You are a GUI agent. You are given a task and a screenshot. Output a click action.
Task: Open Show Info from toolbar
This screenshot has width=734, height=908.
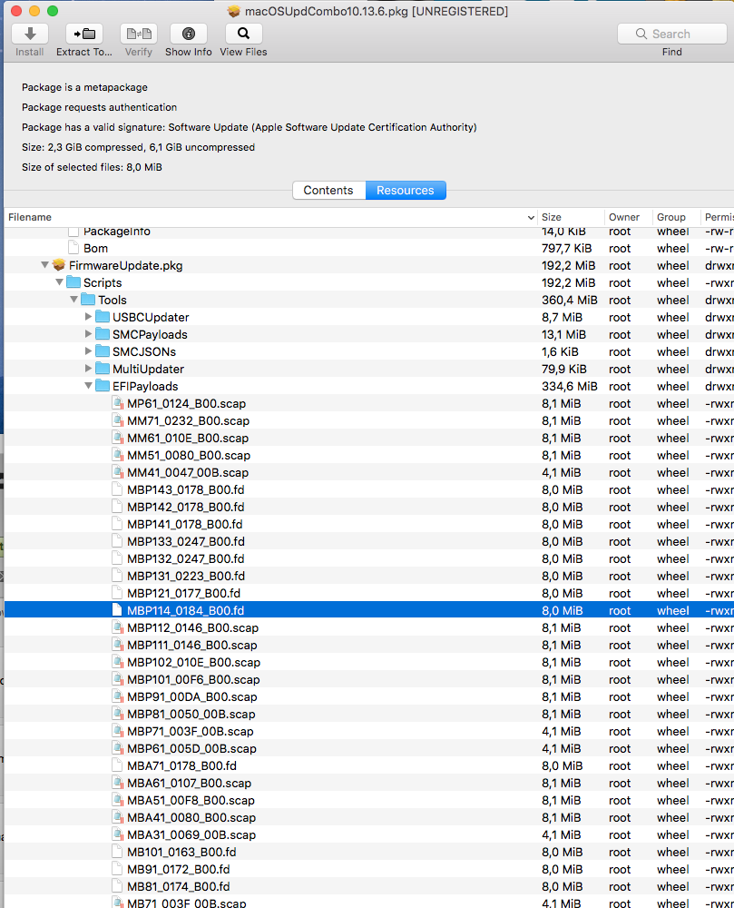point(189,34)
